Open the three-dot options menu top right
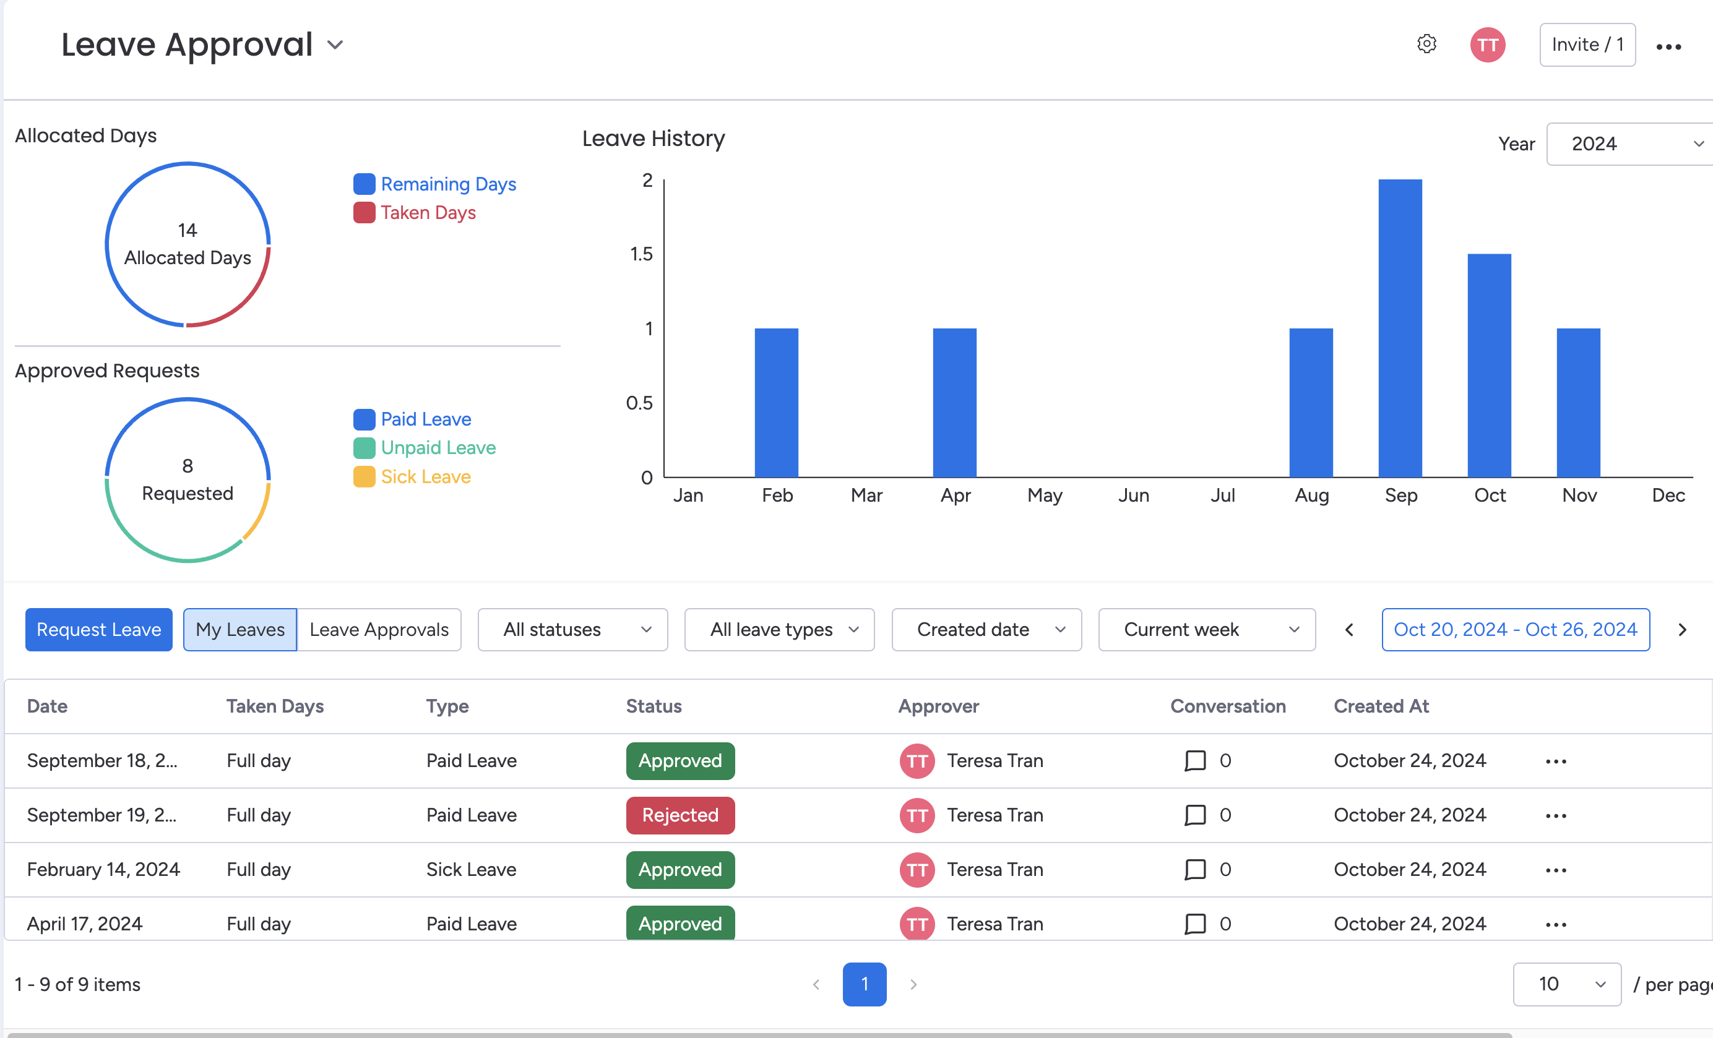Viewport: 1713px width, 1038px height. coord(1670,46)
